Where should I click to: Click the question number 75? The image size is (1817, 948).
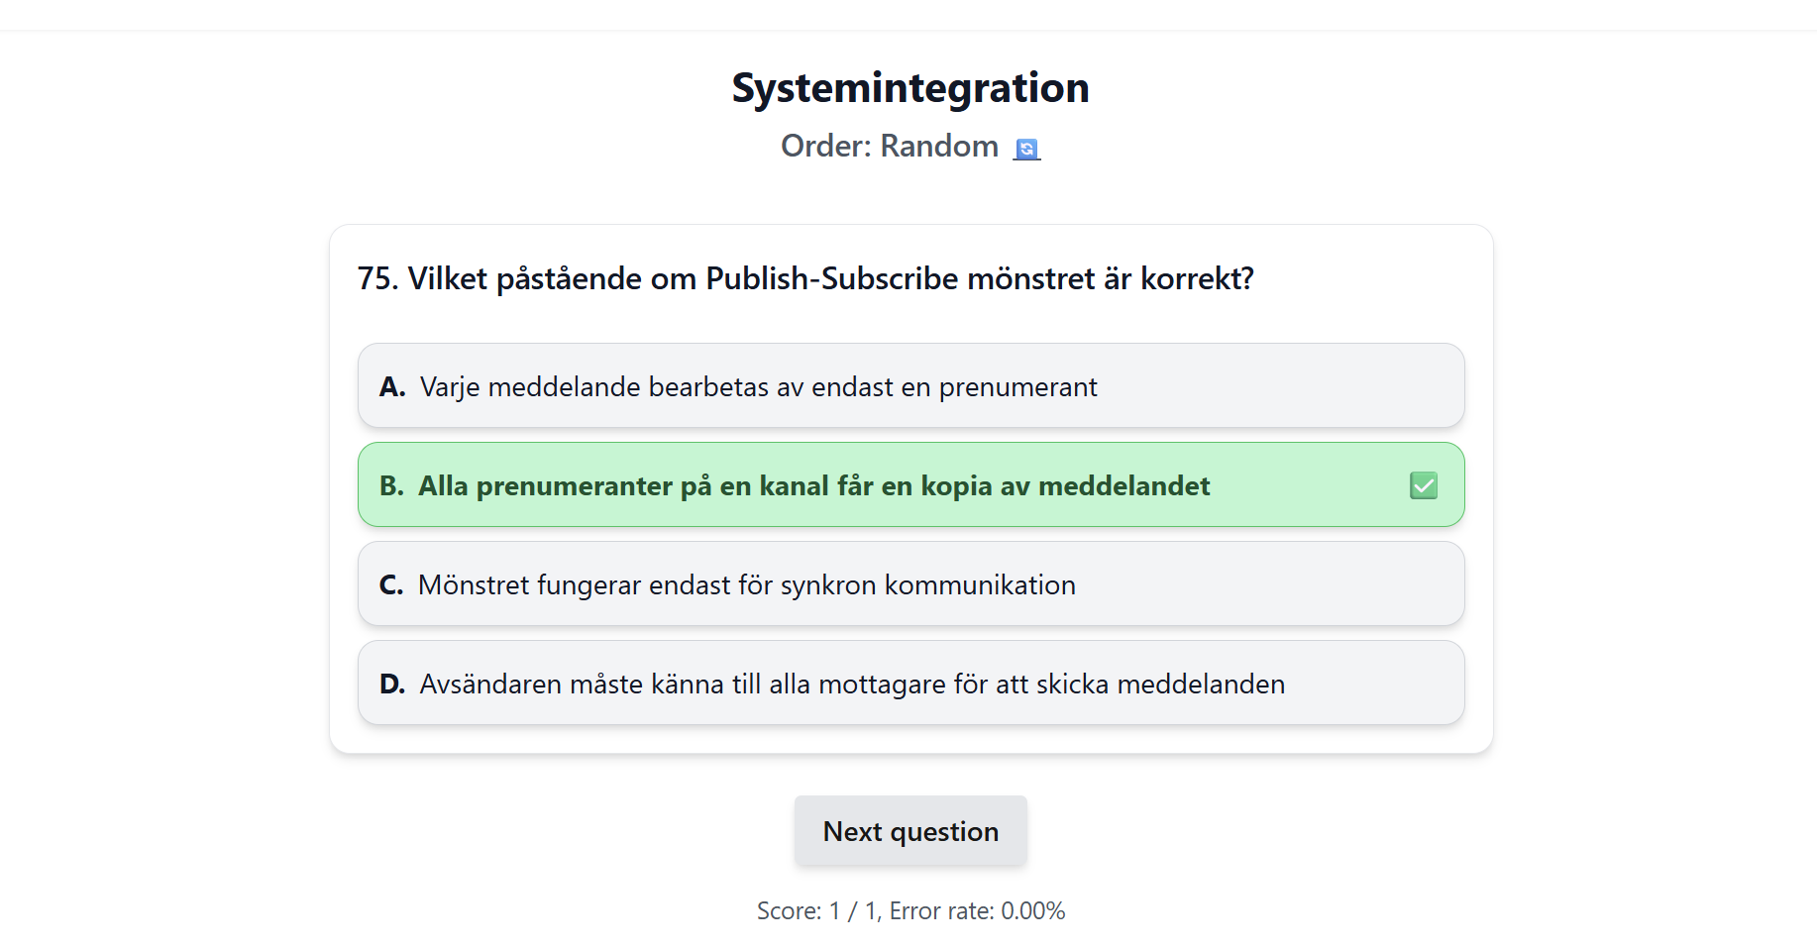[x=376, y=279]
